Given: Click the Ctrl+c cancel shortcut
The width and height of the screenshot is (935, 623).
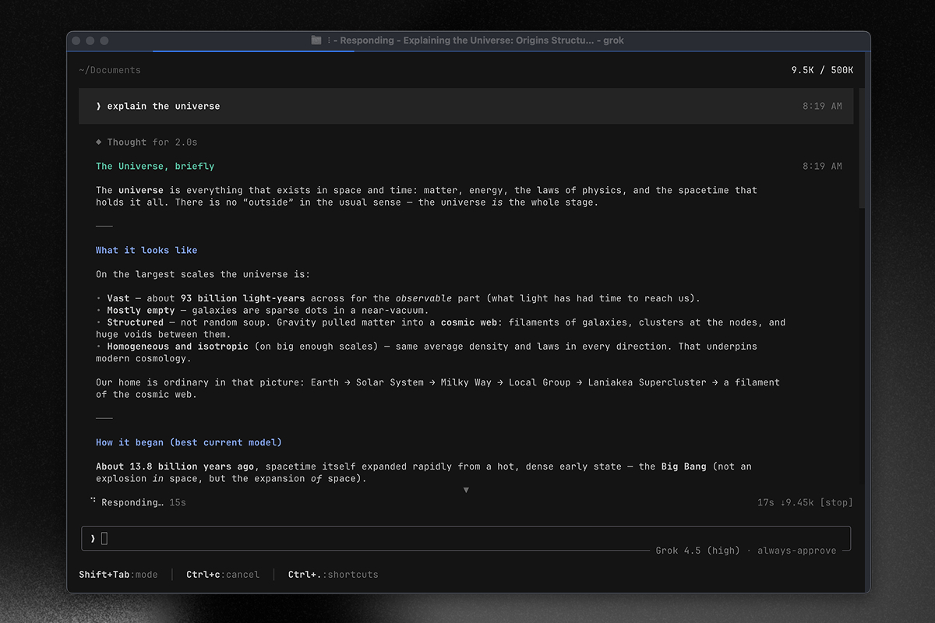Looking at the screenshot, I should (223, 575).
